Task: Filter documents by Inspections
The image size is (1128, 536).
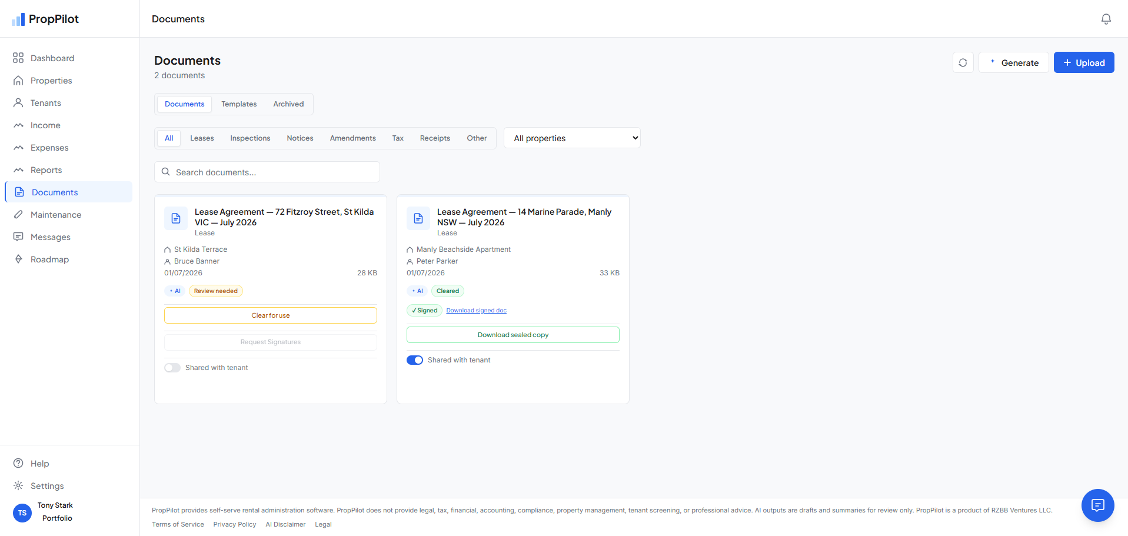Action: 250,138
